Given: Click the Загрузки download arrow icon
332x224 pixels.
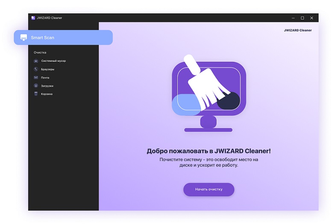Looking at the screenshot, I should 36,86.
